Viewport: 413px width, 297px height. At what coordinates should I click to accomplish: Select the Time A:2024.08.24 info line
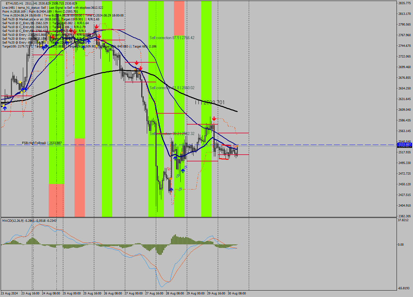point(63,15)
